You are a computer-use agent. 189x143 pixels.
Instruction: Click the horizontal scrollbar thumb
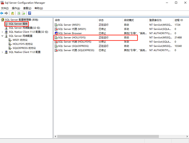click(x=108, y=137)
